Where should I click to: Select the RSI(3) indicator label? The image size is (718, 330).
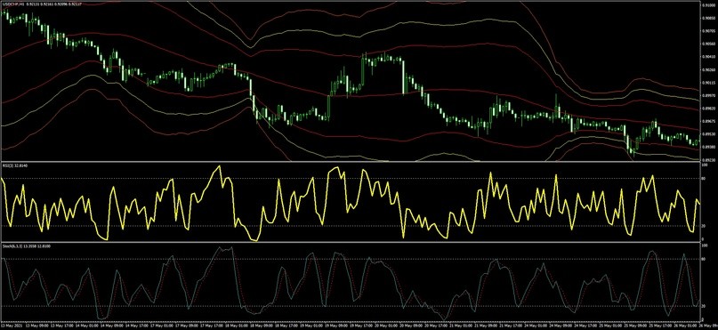pos(7,165)
